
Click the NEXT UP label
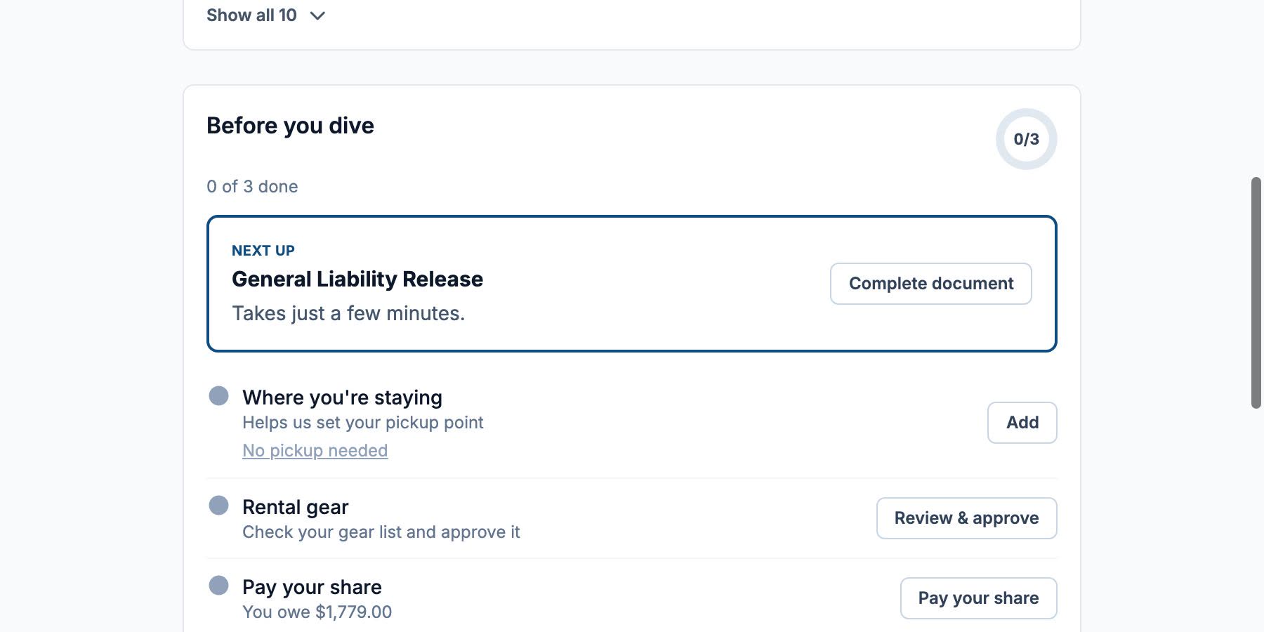[263, 251]
